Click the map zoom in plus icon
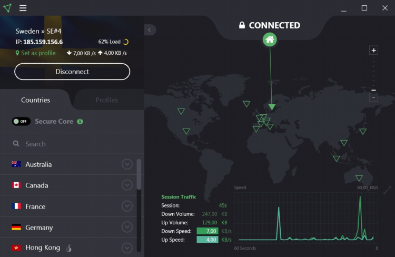This screenshot has height=257, width=395. tap(373, 51)
